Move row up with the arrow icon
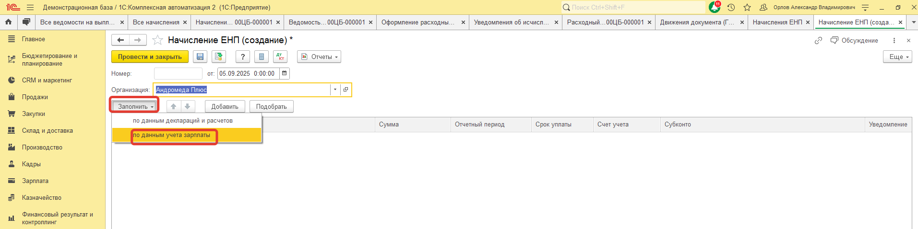Viewport: 918px width, 229px height. pos(174,106)
